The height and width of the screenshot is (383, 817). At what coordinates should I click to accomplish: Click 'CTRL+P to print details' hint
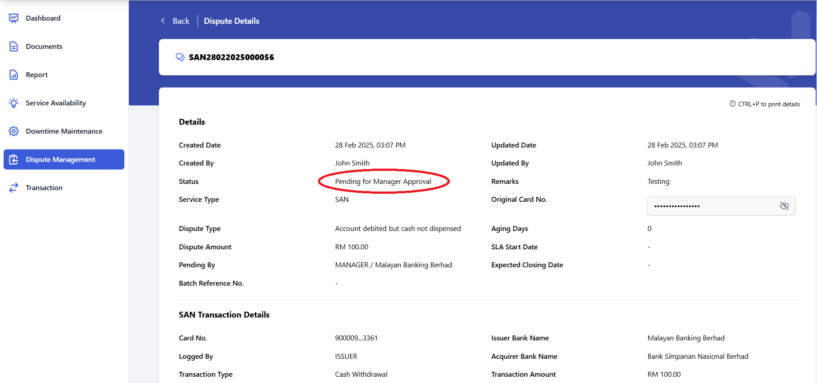(769, 104)
